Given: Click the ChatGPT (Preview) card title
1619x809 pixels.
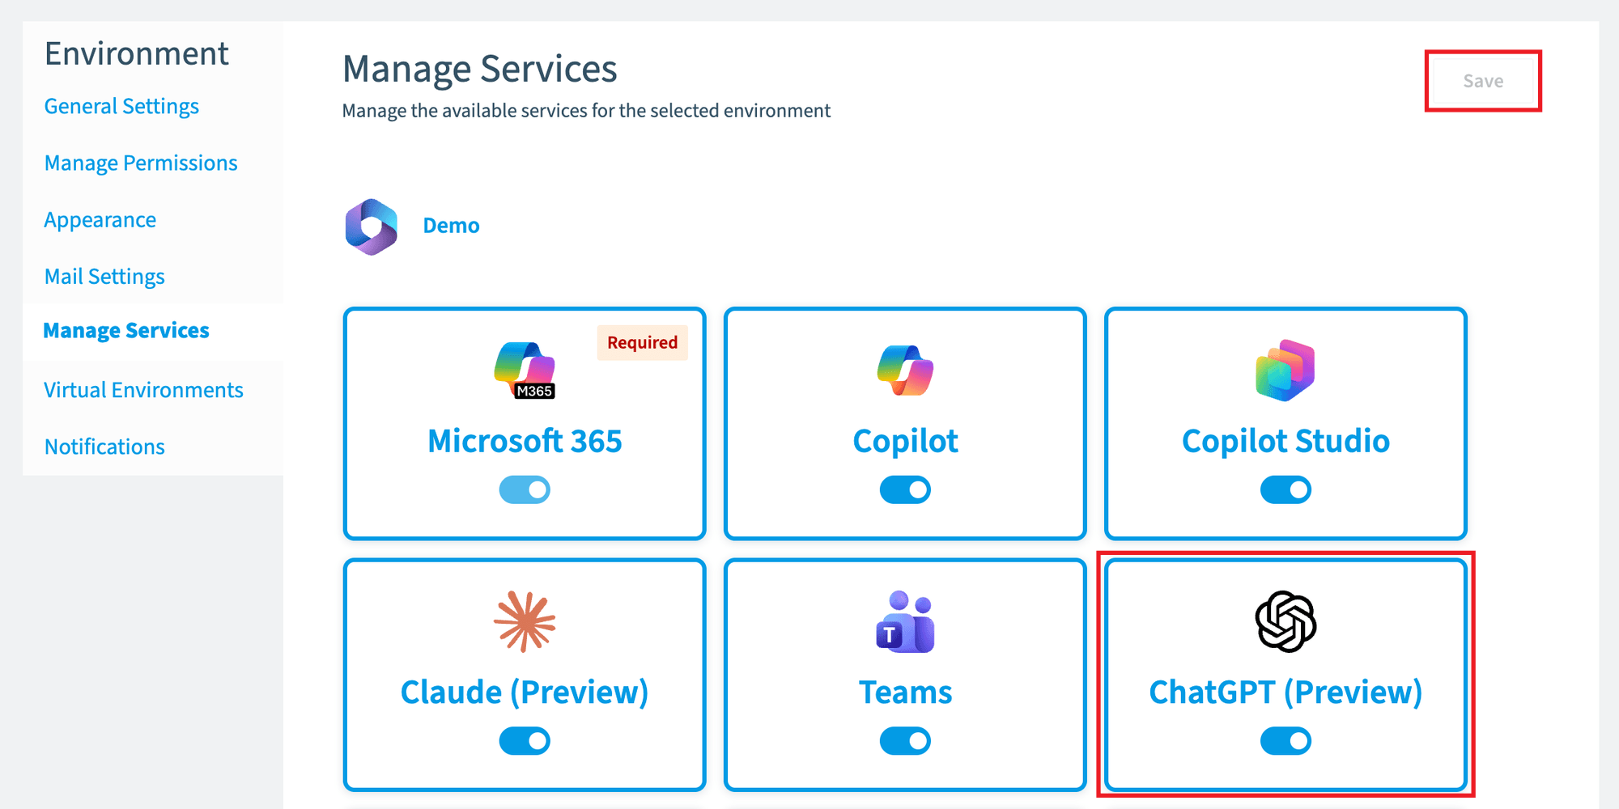Looking at the screenshot, I should click(x=1285, y=693).
